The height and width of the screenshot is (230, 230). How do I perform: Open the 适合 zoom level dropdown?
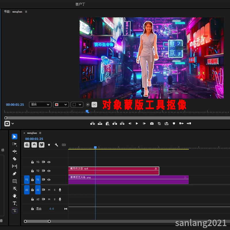click(x=40, y=104)
